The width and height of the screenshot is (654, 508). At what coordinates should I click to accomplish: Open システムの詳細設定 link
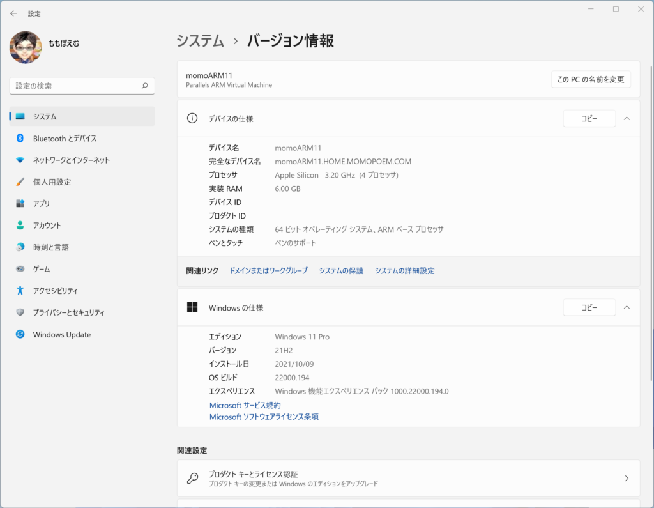404,270
